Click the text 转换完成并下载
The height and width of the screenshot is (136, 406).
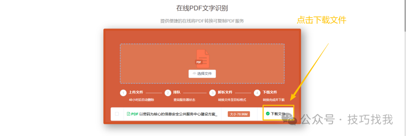click(274, 100)
